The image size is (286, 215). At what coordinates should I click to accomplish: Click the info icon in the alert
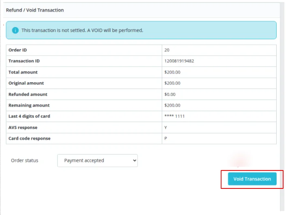click(16, 30)
